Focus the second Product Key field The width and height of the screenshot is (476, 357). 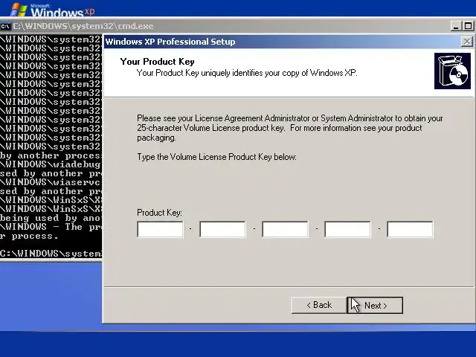pos(222,229)
